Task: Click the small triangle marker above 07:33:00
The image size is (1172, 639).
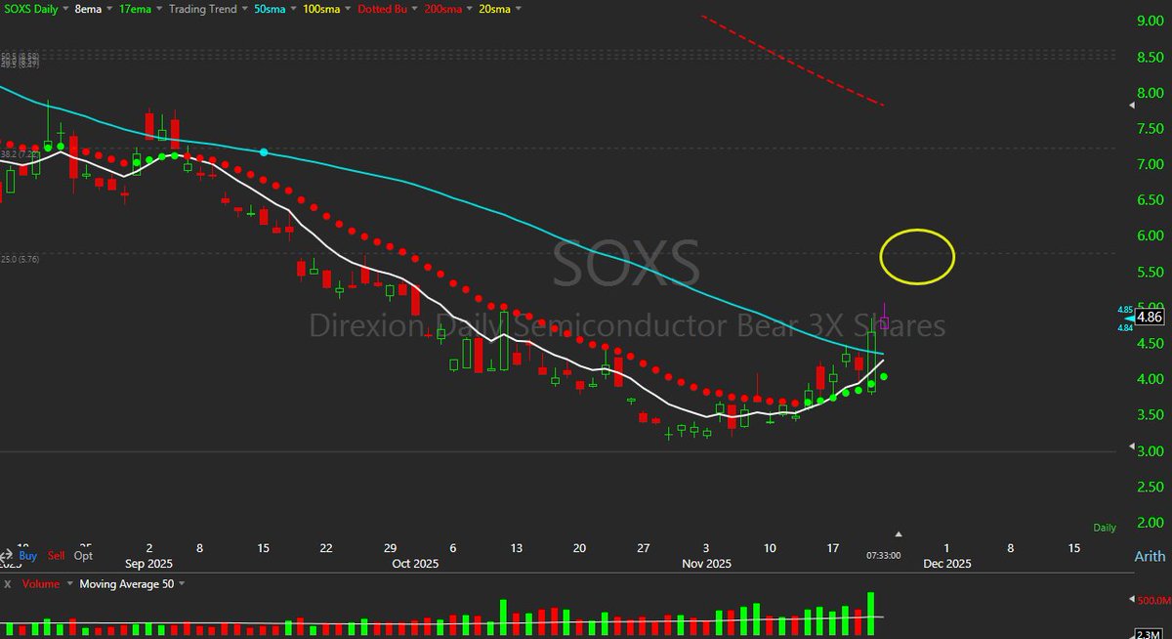Action: tap(900, 534)
